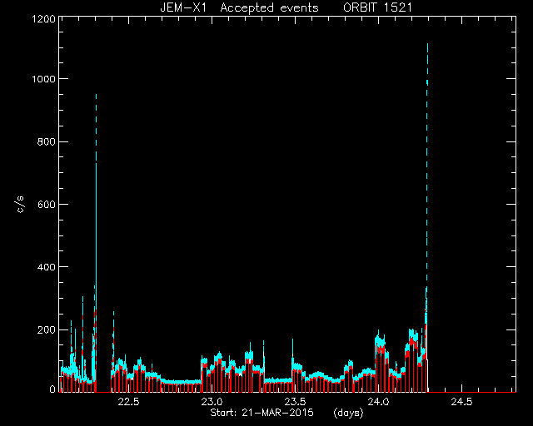Viewport: 533px width, 426px height.
Task: Click the 1200 y-axis tick label
Action: pyautogui.click(x=43, y=18)
